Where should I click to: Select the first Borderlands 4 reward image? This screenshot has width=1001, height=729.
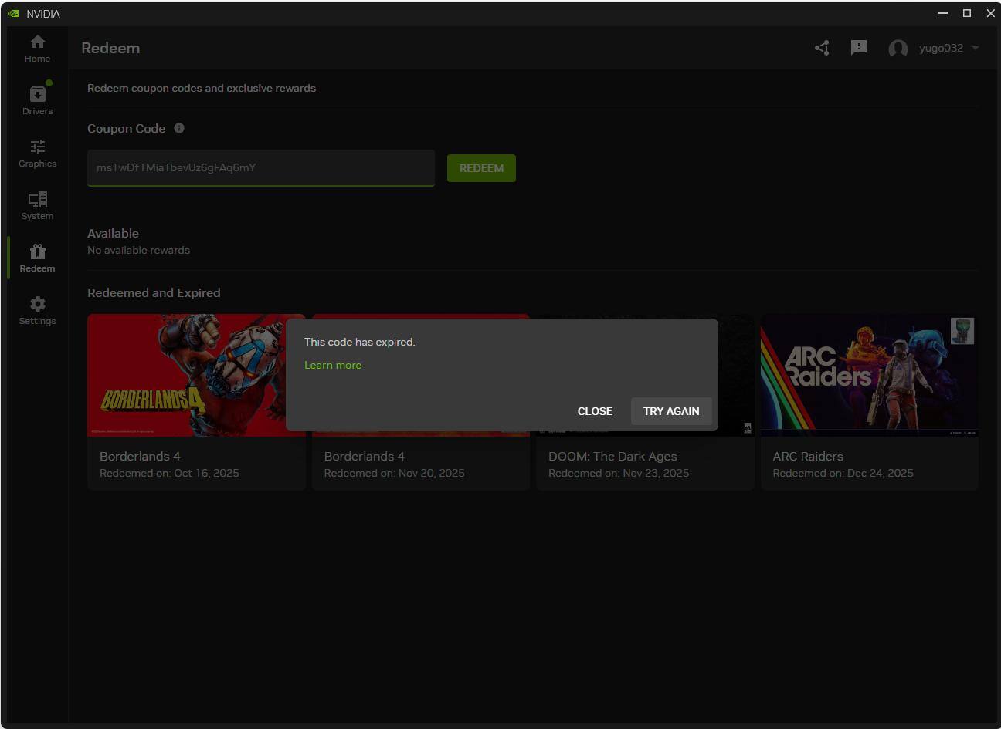185,375
